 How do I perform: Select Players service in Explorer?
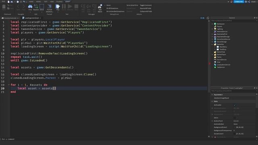click(x=219, y=27)
